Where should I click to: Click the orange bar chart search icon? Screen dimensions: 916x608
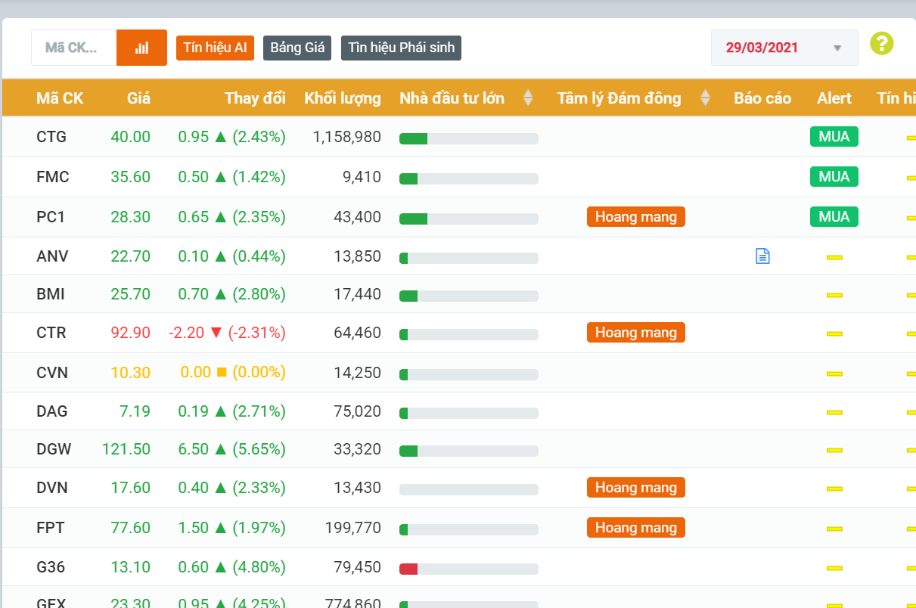[x=141, y=48]
